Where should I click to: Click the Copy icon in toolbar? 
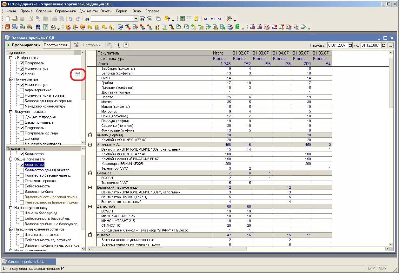pyautogui.click(x=38, y=19)
